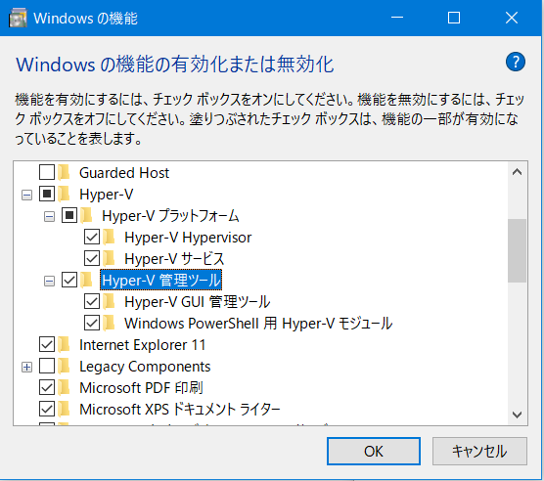544x481 pixels.
Task: Toggle the Hyper-V プラットフォーム checkbox
Action: coord(69,215)
